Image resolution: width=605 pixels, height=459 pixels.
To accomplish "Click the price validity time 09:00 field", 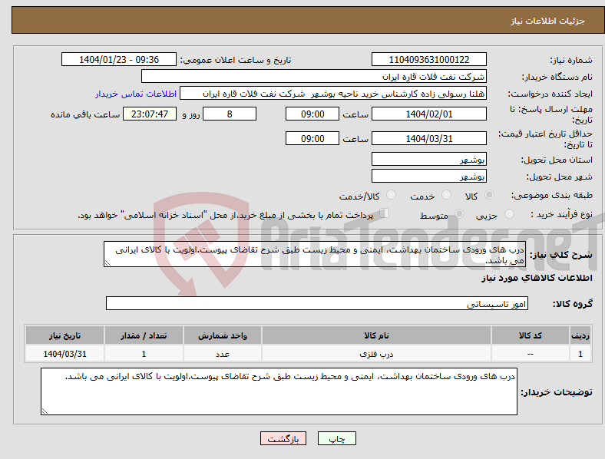I will 312,138.
